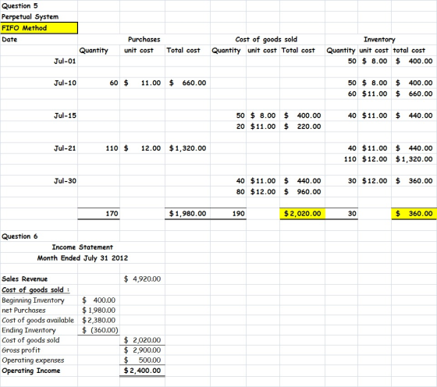Select Jul-15 inventory total $440.00
This screenshot has height=387, width=437.
pos(414,115)
